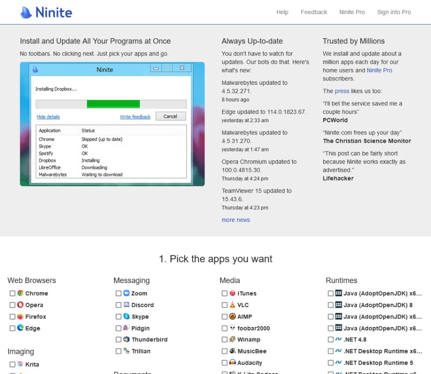Click the foobar2000 alien icon
The height and width of the screenshot is (374, 431).
coord(233,327)
